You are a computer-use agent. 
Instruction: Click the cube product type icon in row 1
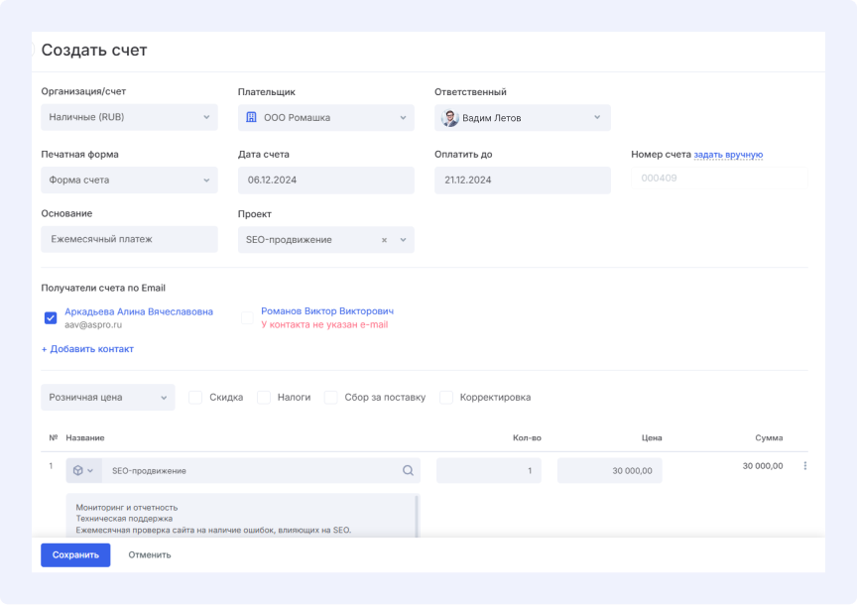(x=78, y=471)
